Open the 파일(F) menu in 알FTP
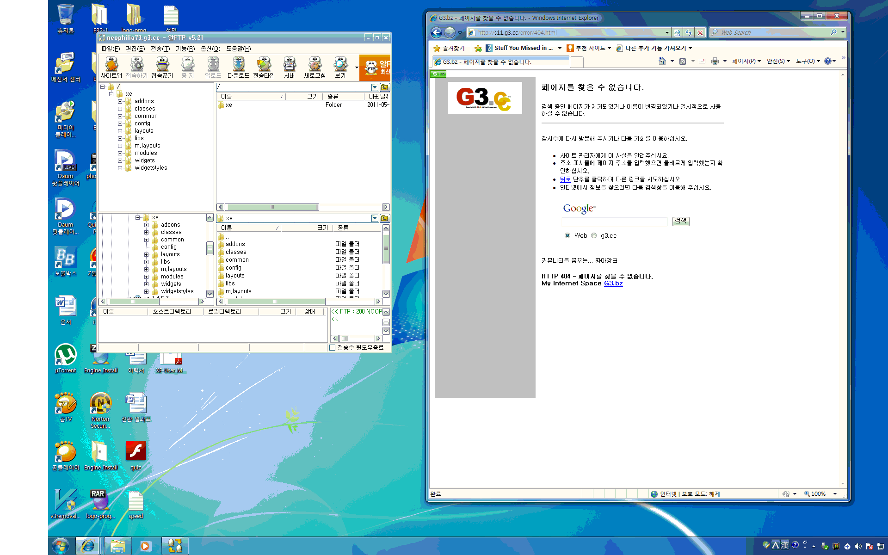888x555 pixels. tap(111, 49)
